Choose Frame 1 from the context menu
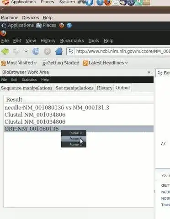Image resolution: width=170 pixels, height=219 pixels. click(x=74, y=139)
